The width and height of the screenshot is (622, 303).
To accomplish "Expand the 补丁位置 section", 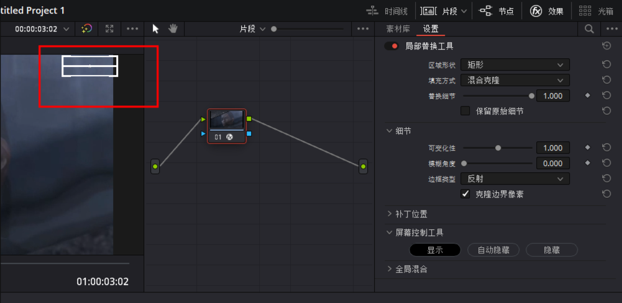I will (x=411, y=214).
